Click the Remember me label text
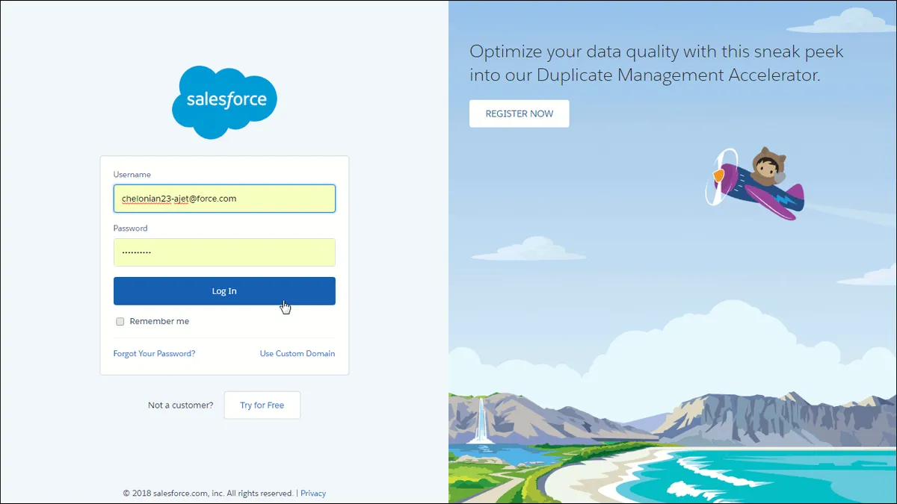This screenshot has width=897, height=504. [x=159, y=322]
